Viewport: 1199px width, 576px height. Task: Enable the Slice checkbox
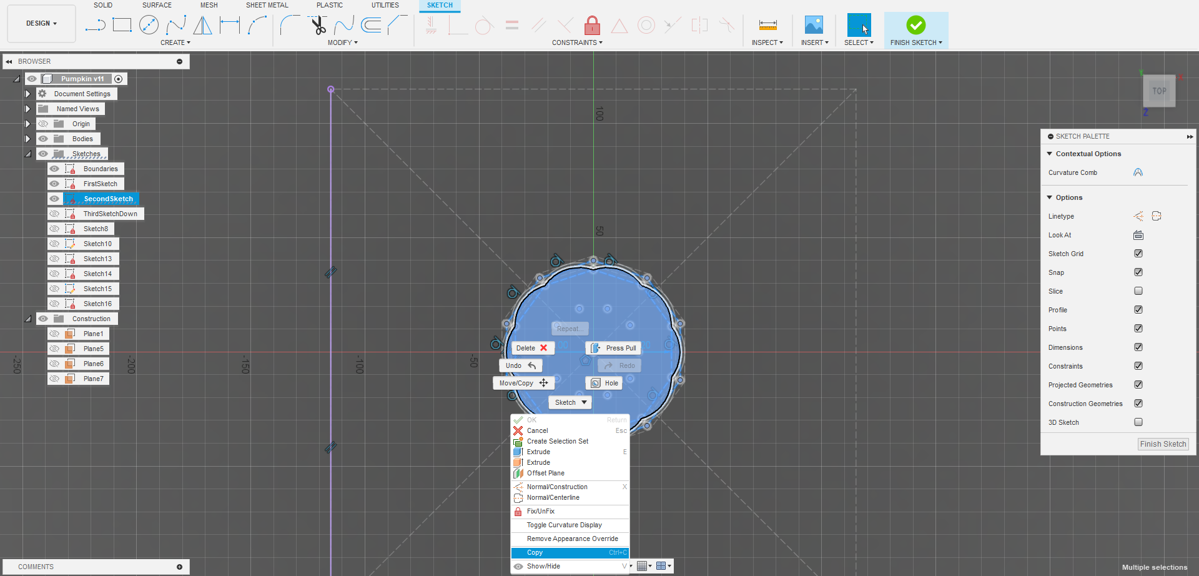1138,291
